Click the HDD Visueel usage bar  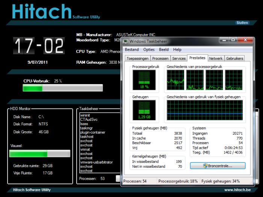40,153
